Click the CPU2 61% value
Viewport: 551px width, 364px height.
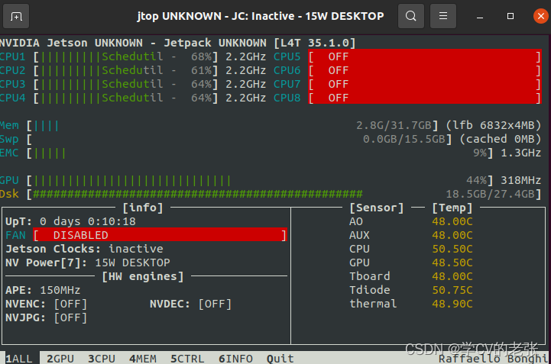[x=202, y=70]
